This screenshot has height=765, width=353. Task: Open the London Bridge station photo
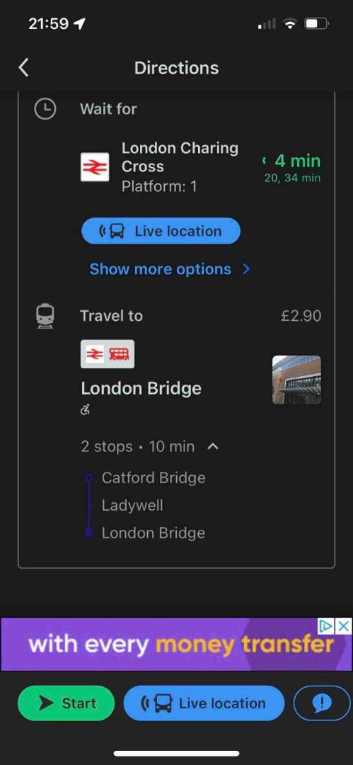pyautogui.click(x=296, y=380)
